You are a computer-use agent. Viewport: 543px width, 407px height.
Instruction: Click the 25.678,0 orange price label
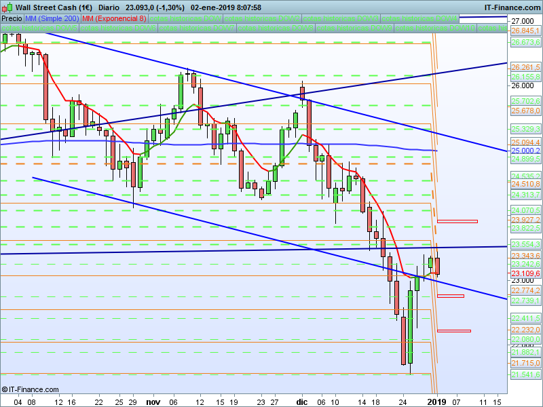point(525,111)
